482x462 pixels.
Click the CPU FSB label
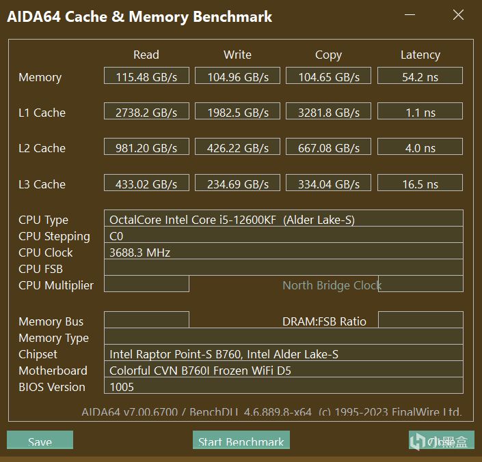click(40, 269)
